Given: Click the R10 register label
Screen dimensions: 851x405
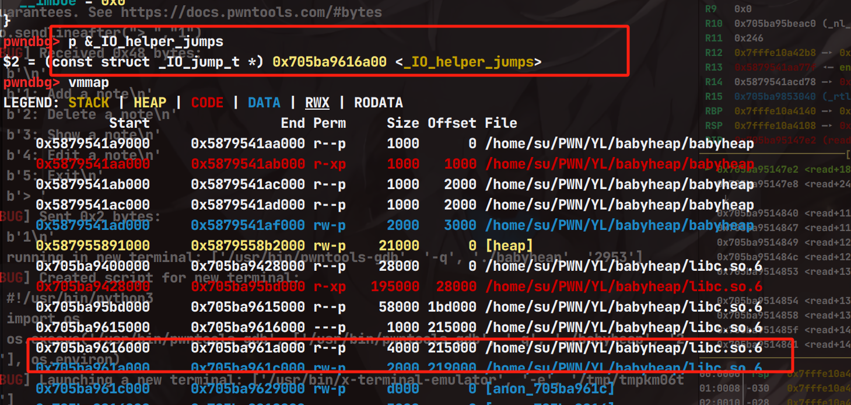Looking at the screenshot, I should click(714, 23).
